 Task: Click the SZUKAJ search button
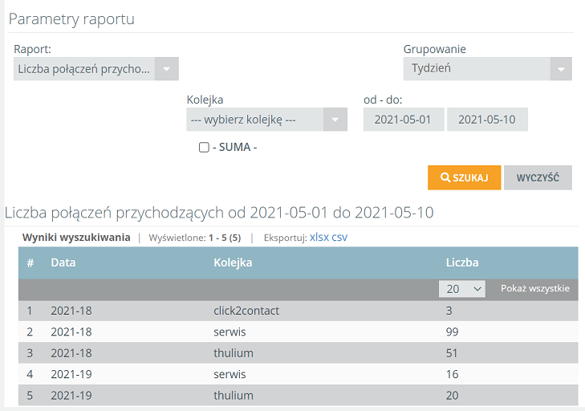point(464,177)
